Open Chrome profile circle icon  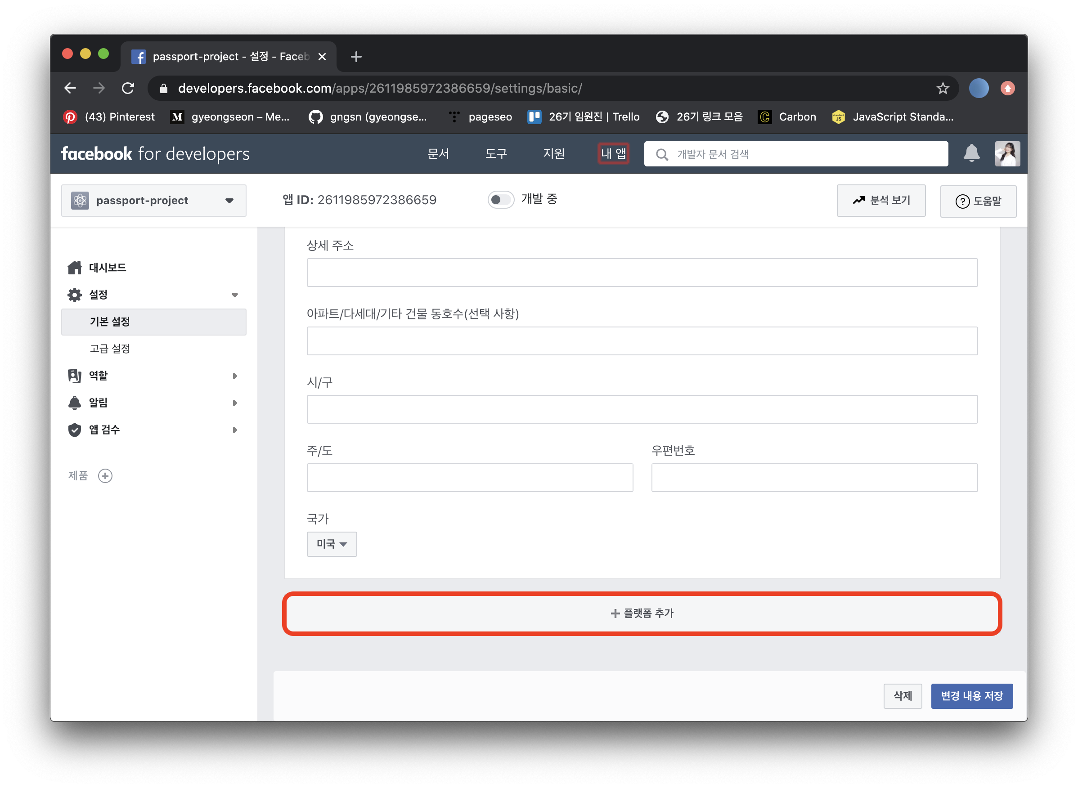pyautogui.click(x=978, y=88)
